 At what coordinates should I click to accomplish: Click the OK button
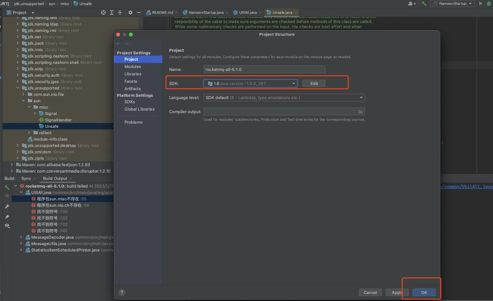point(424,292)
